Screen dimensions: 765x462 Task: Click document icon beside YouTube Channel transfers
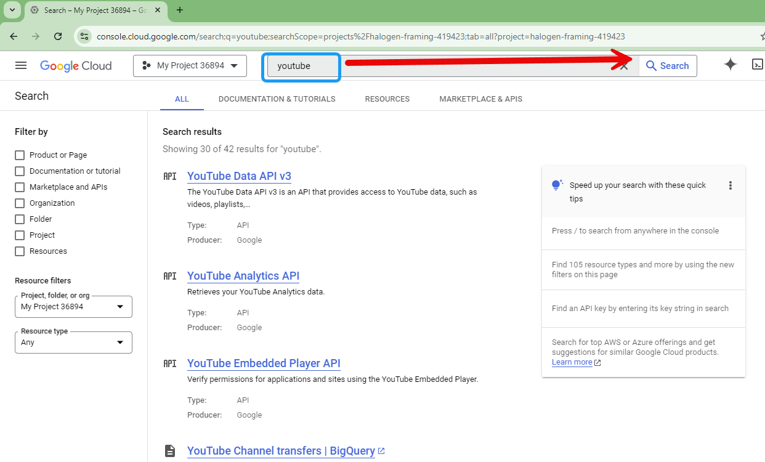[x=170, y=451]
